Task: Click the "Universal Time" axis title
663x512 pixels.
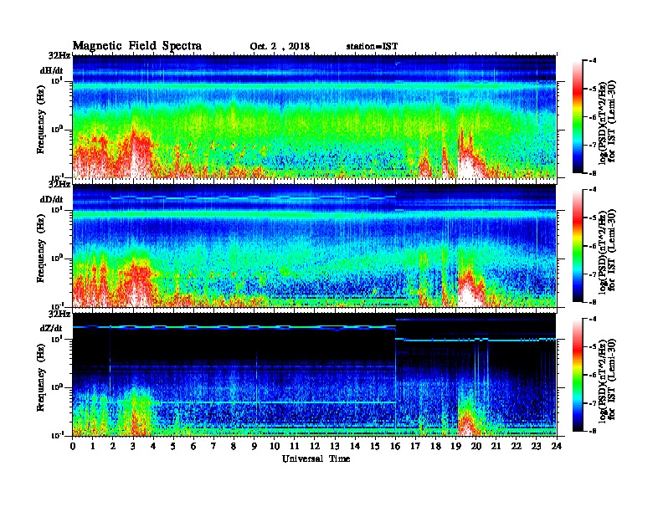Action: [316, 458]
